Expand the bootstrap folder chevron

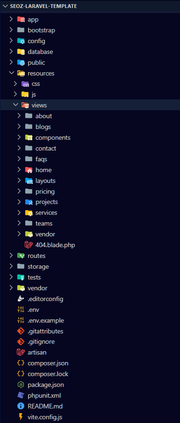(11, 30)
